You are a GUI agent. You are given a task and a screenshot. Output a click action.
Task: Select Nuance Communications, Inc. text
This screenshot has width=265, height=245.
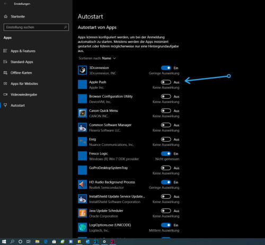[x=111, y=145]
